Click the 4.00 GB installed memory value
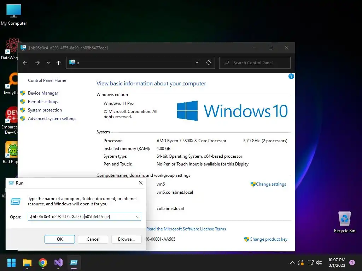The image size is (362, 271). coord(163,149)
